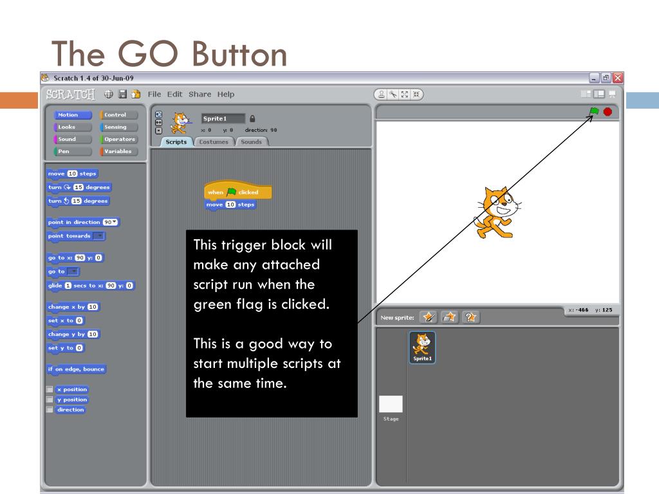Click the 'change y by 10' block
659x494 pixels.
pos(73,334)
